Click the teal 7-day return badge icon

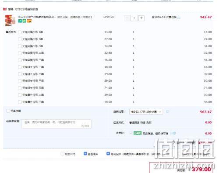tap(20, 21)
